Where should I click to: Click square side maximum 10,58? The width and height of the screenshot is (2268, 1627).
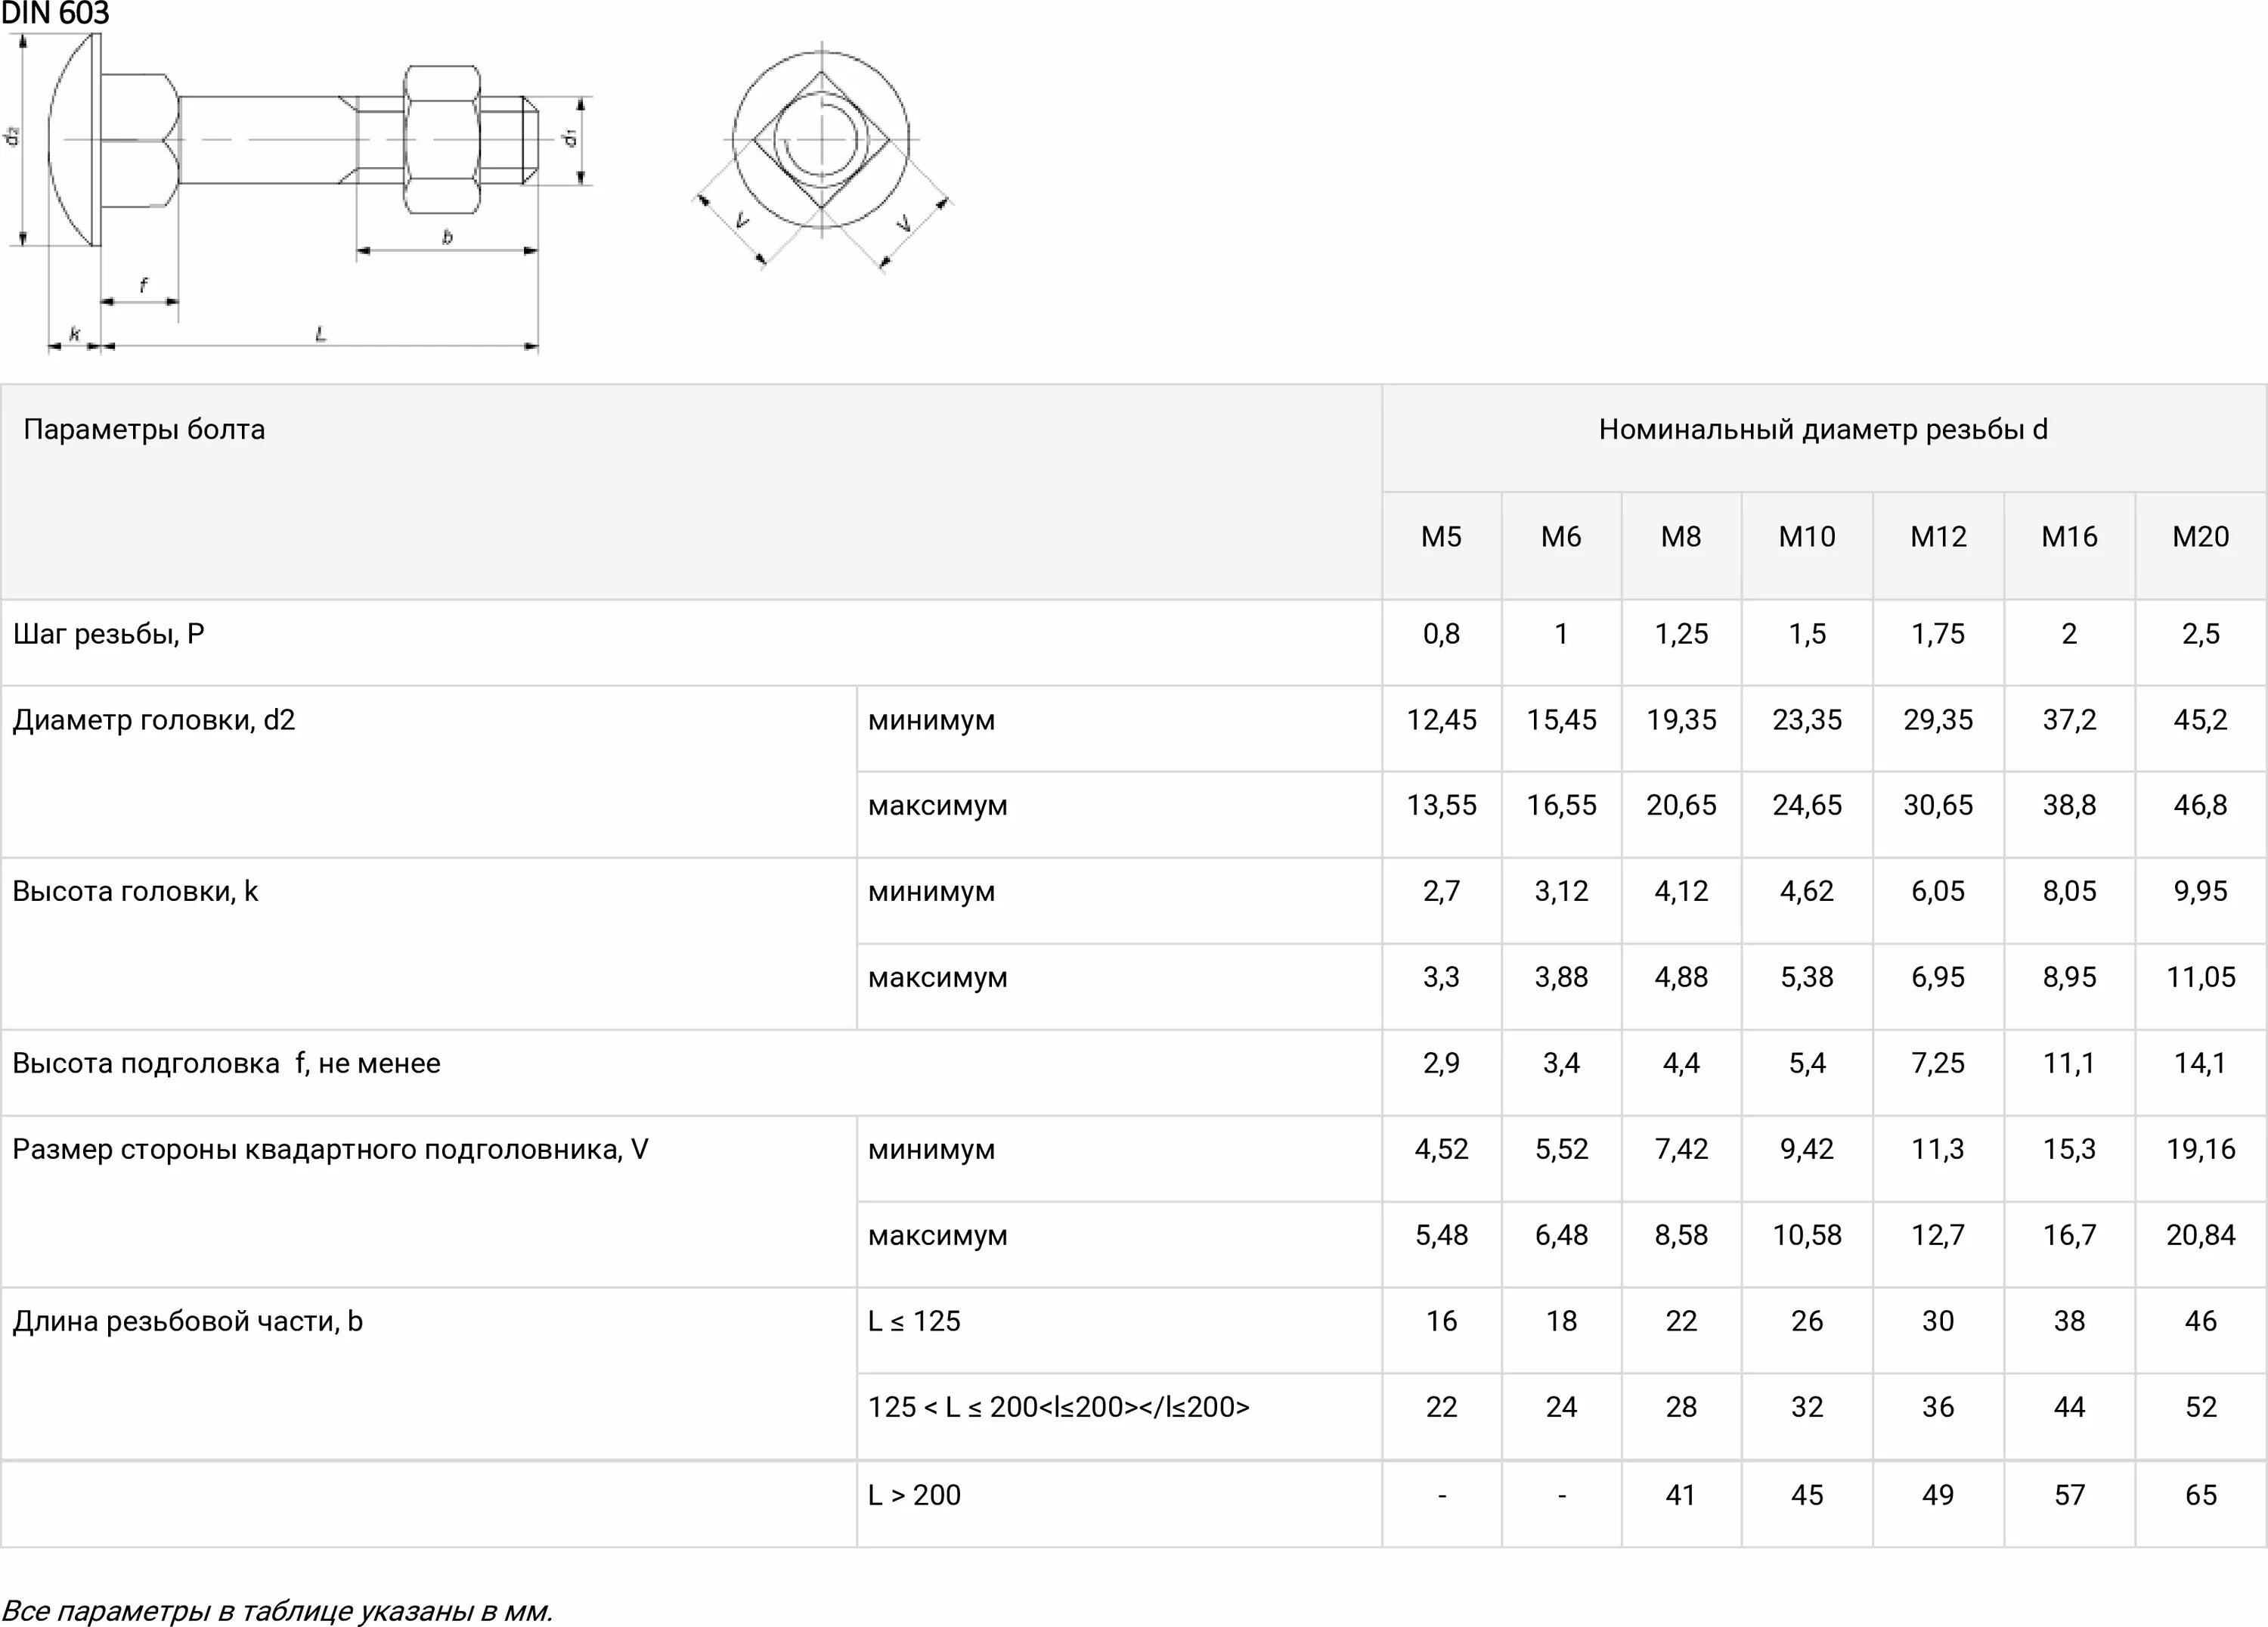tap(1807, 1234)
